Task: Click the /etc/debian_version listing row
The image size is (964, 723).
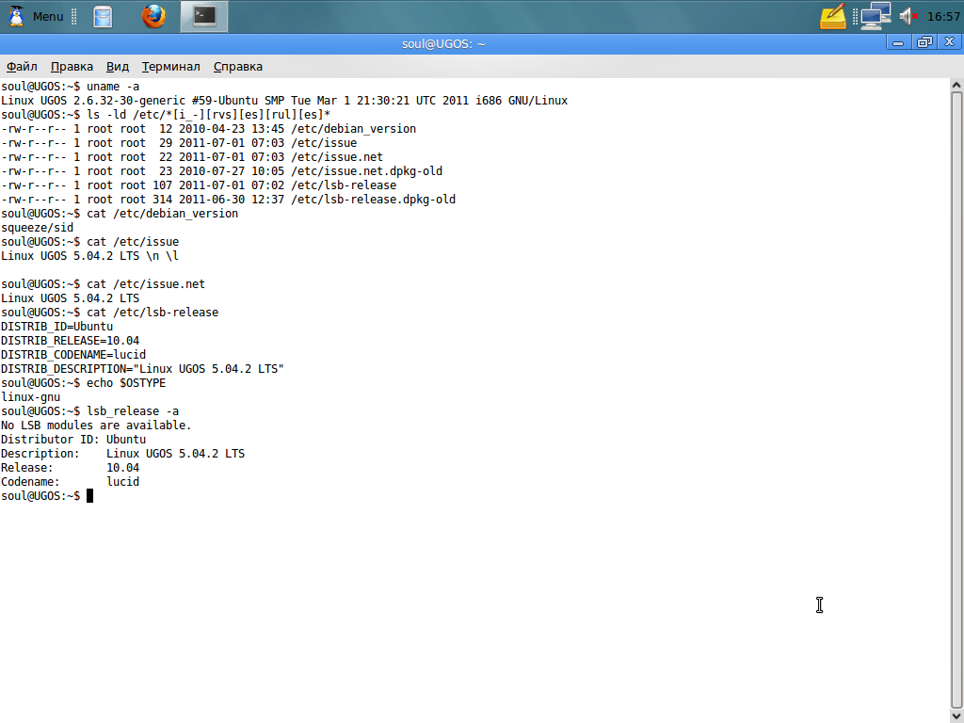Action: point(208,129)
